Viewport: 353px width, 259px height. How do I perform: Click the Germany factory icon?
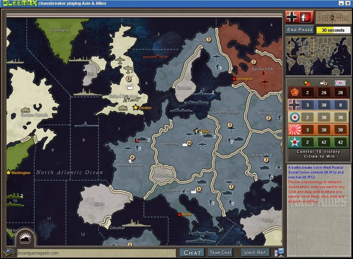pyautogui.click(x=185, y=144)
